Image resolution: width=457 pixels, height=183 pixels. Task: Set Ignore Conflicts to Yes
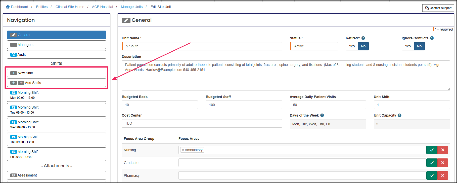click(x=408, y=46)
